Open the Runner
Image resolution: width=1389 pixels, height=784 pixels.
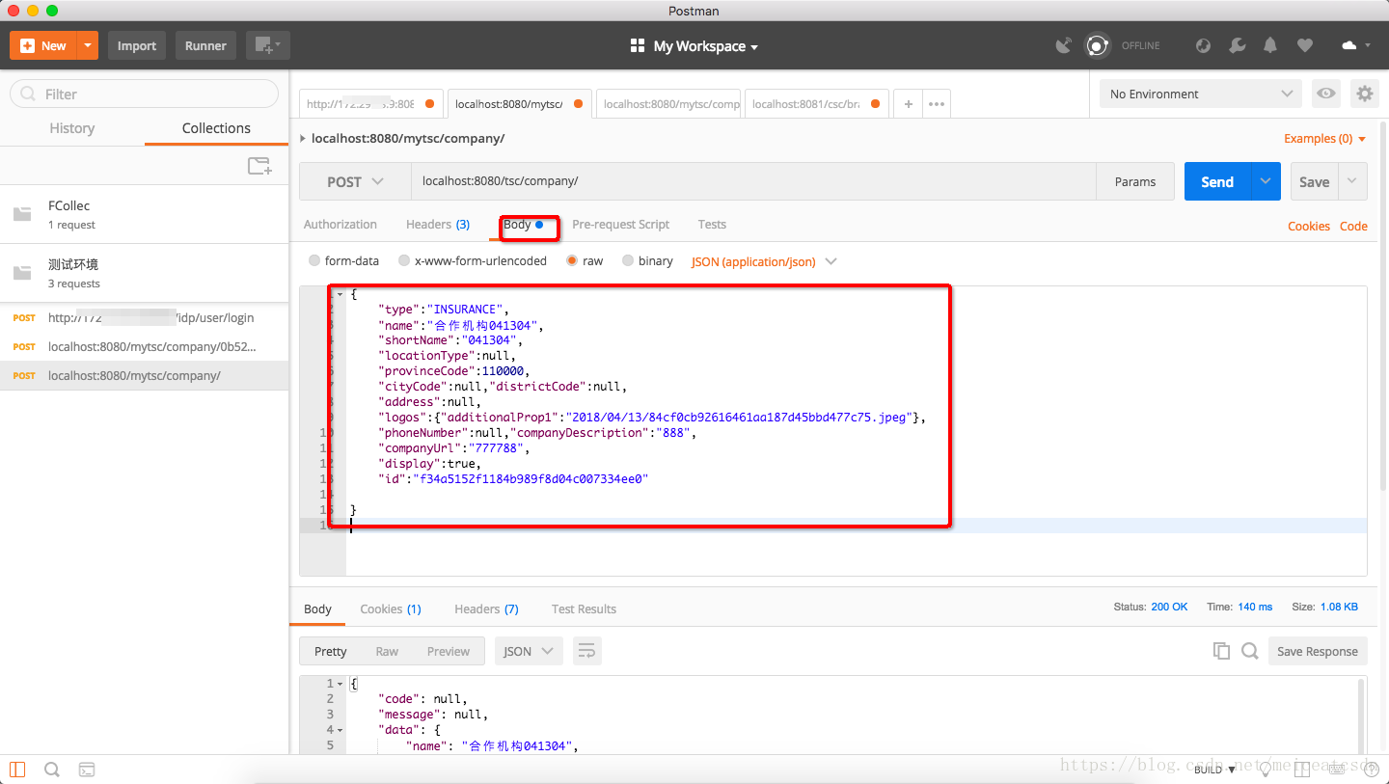click(205, 45)
